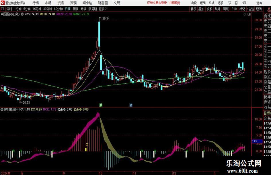Click the +自选 add to watchlist button
271x175 pixels.
point(250,9)
